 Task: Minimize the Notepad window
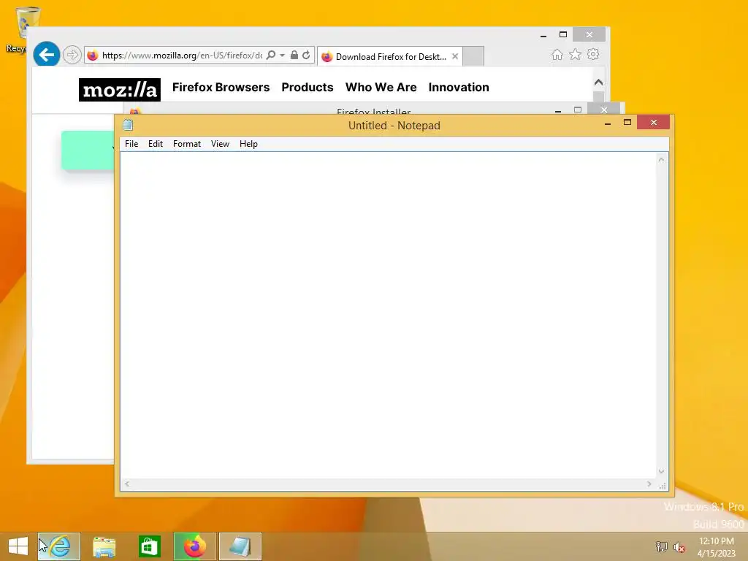(x=608, y=123)
